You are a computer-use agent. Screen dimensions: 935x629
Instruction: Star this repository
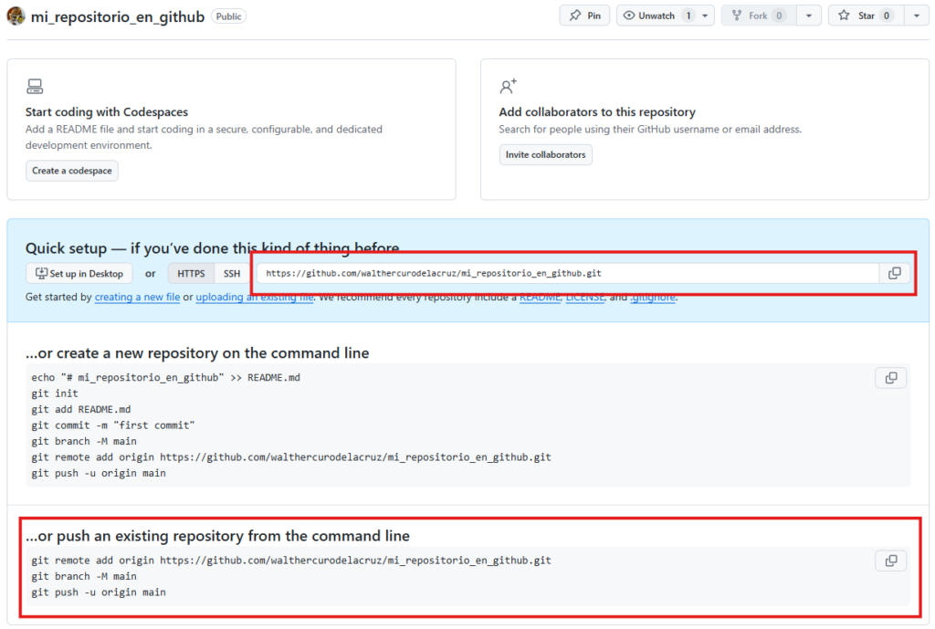pyautogui.click(x=866, y=16)
